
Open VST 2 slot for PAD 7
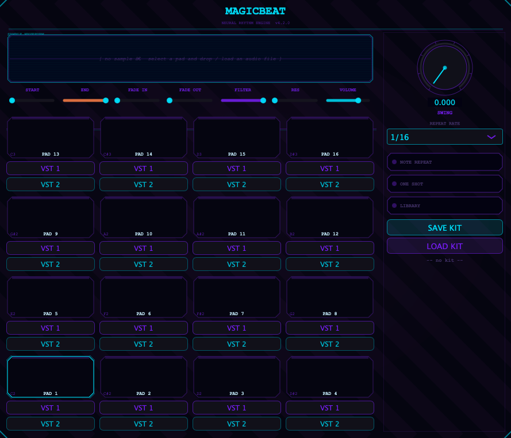click(x=236, y=344)
